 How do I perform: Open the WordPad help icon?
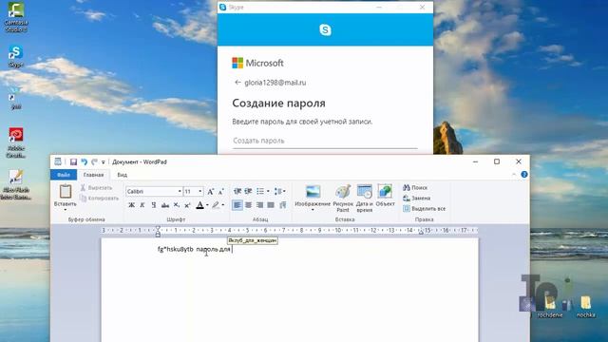pos(524,175)
